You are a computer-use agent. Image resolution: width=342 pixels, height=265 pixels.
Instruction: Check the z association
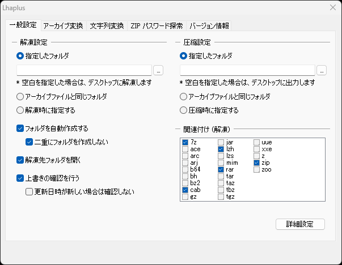(x=257, y=156)
